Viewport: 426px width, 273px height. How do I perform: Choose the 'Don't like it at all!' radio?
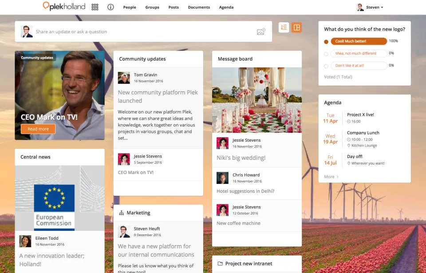(x=326, y=66)
